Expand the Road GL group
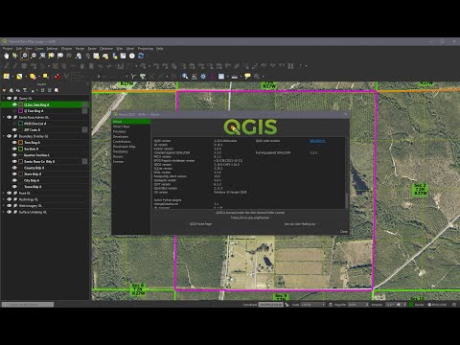The height and width of the screenshot is (345, 460). click(4, 193)
